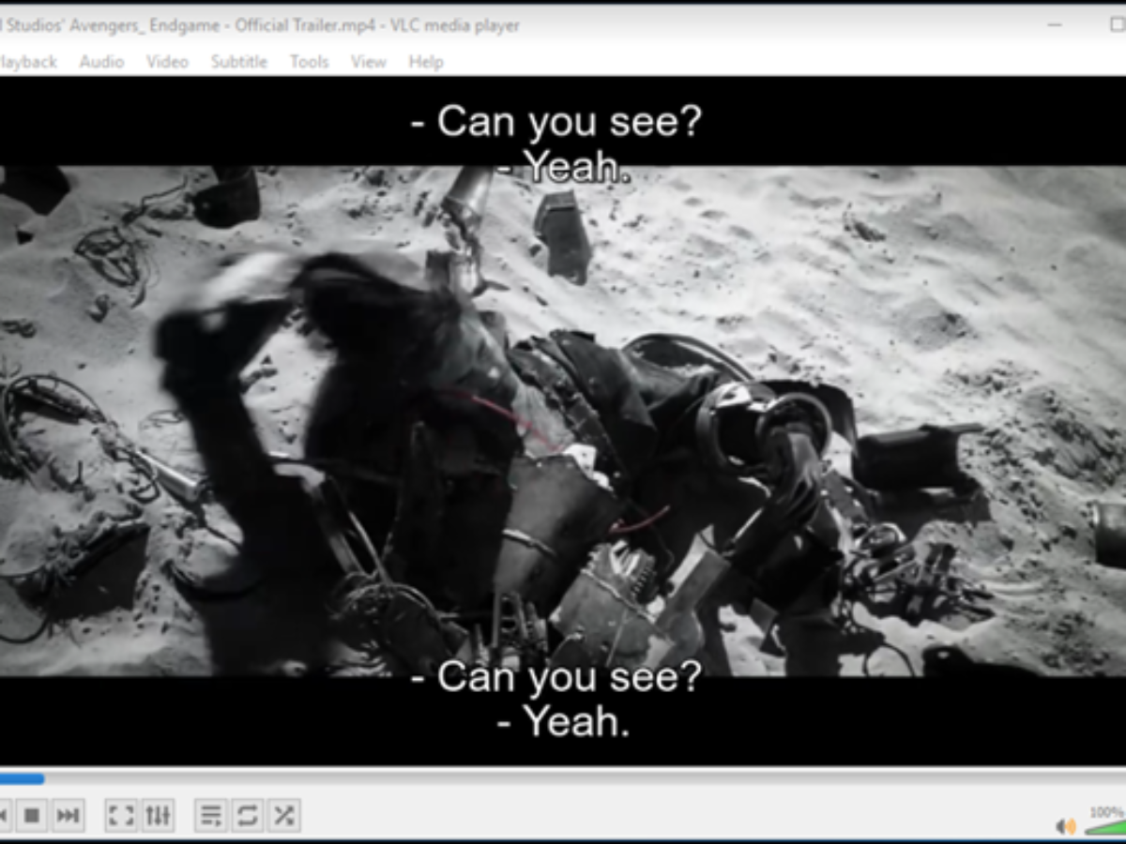The height and width of the screenshot is (844, 1126).
Task: Toggle loop/repeat mode
Action: pyautogui.click(x=248, y=816)
